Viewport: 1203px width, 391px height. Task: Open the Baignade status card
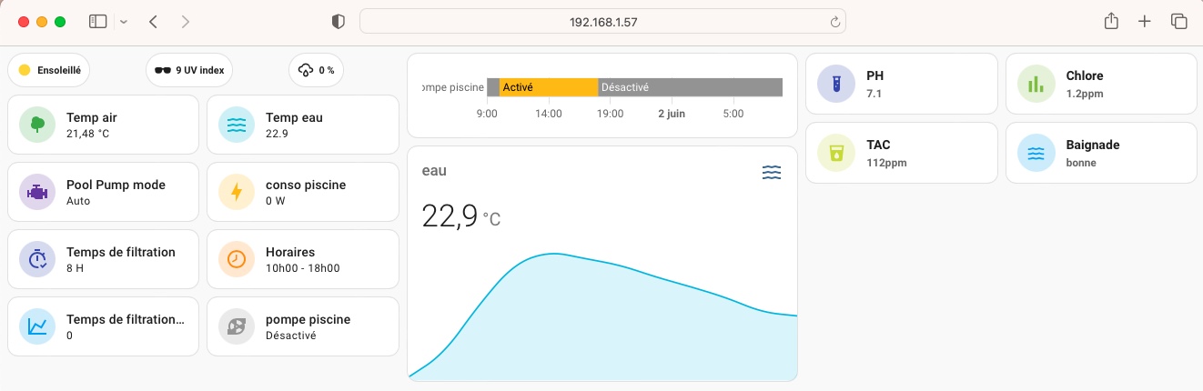[1100, 153]
